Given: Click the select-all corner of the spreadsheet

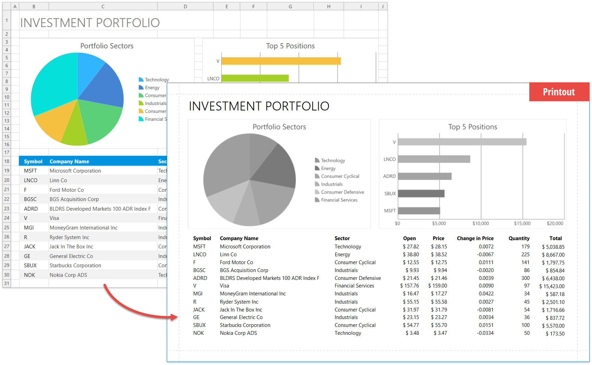Looking at the screenshot, I should [7, 6].
